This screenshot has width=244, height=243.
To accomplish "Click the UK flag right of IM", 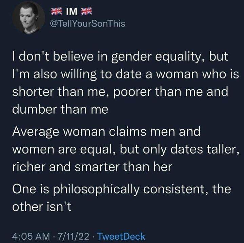I will click(87, 12).
